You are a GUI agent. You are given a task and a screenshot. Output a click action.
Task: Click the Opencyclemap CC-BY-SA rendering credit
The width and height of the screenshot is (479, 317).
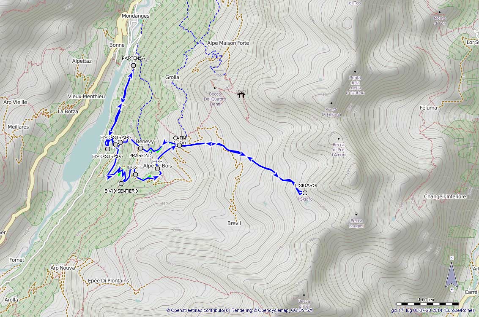click(x=272, y=310)
